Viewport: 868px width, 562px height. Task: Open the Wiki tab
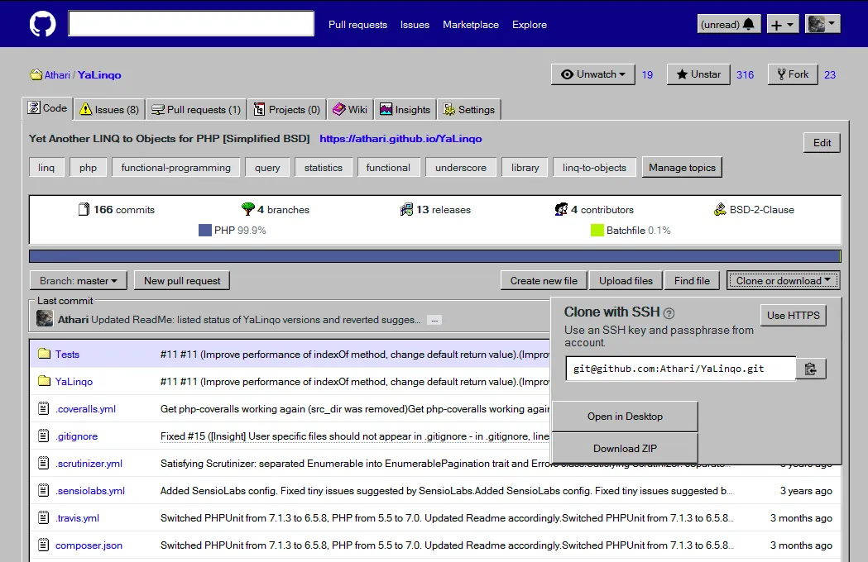(350, 110)
